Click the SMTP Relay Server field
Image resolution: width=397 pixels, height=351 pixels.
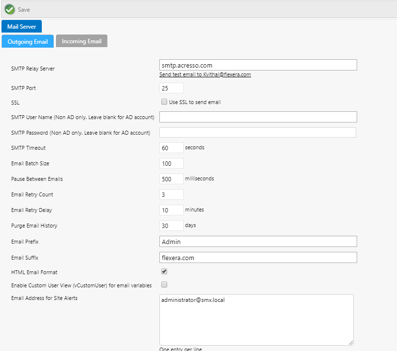tap(258, 65)
